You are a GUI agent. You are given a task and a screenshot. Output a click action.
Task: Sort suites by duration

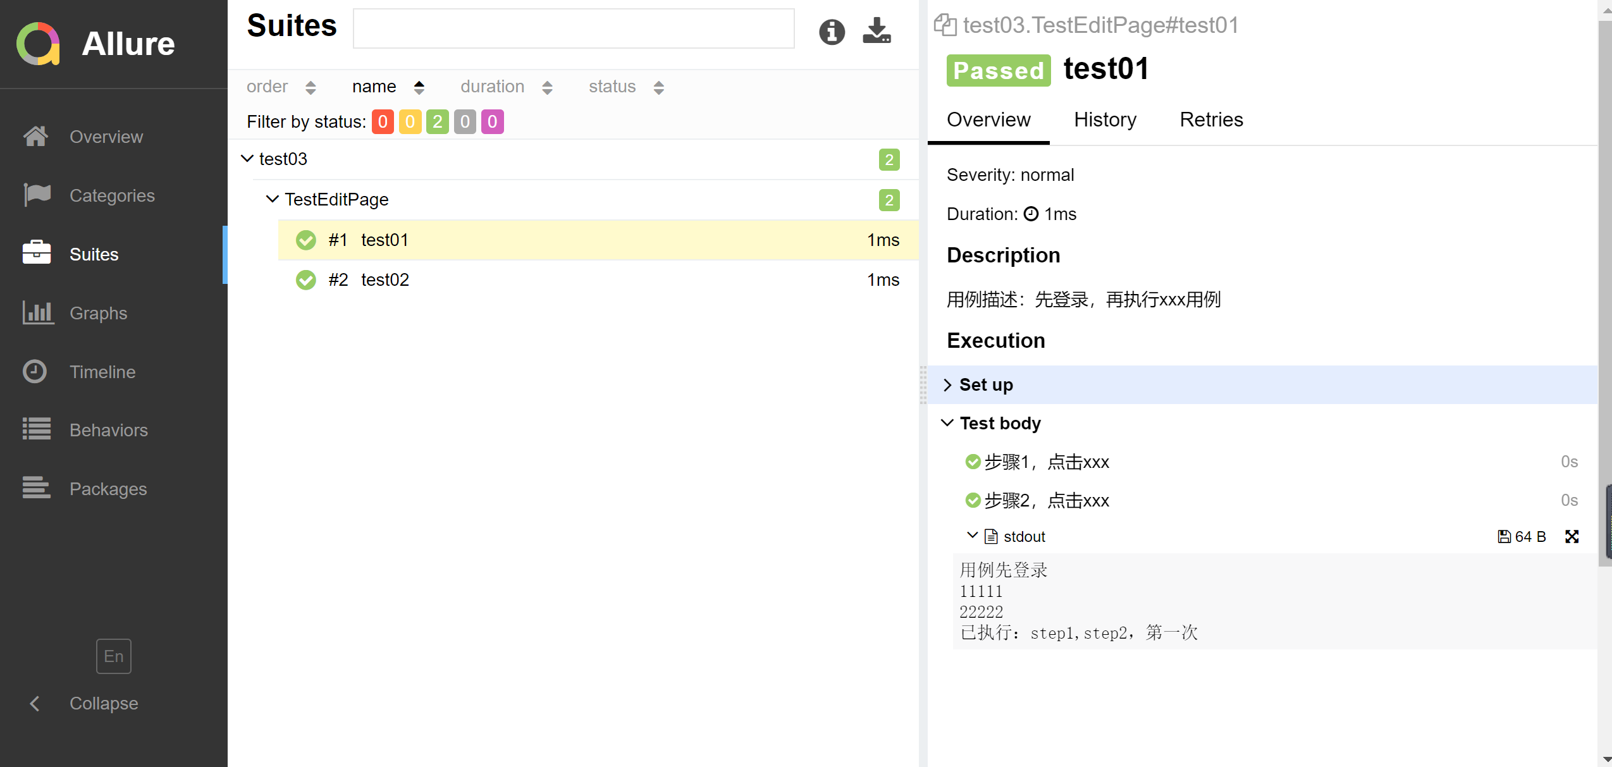[507, 87]
